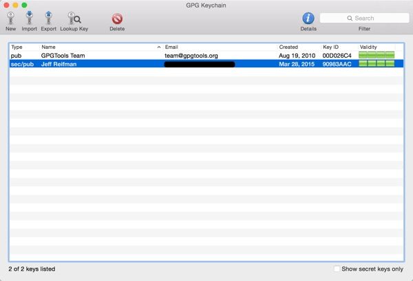Image resolution: width=413 pixels, height=281 pixels.
Task: Click the Aug 19, 2010 created date
Action: tap(297, 56)
